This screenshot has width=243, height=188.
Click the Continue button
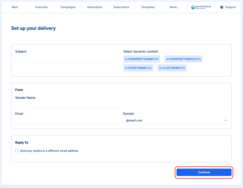(204, 172)
